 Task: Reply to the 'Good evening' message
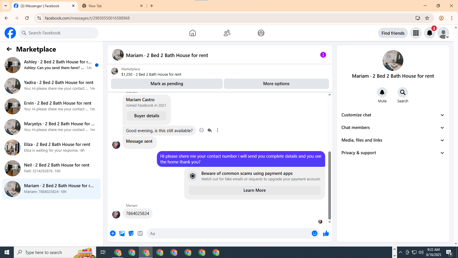point(210,130)
